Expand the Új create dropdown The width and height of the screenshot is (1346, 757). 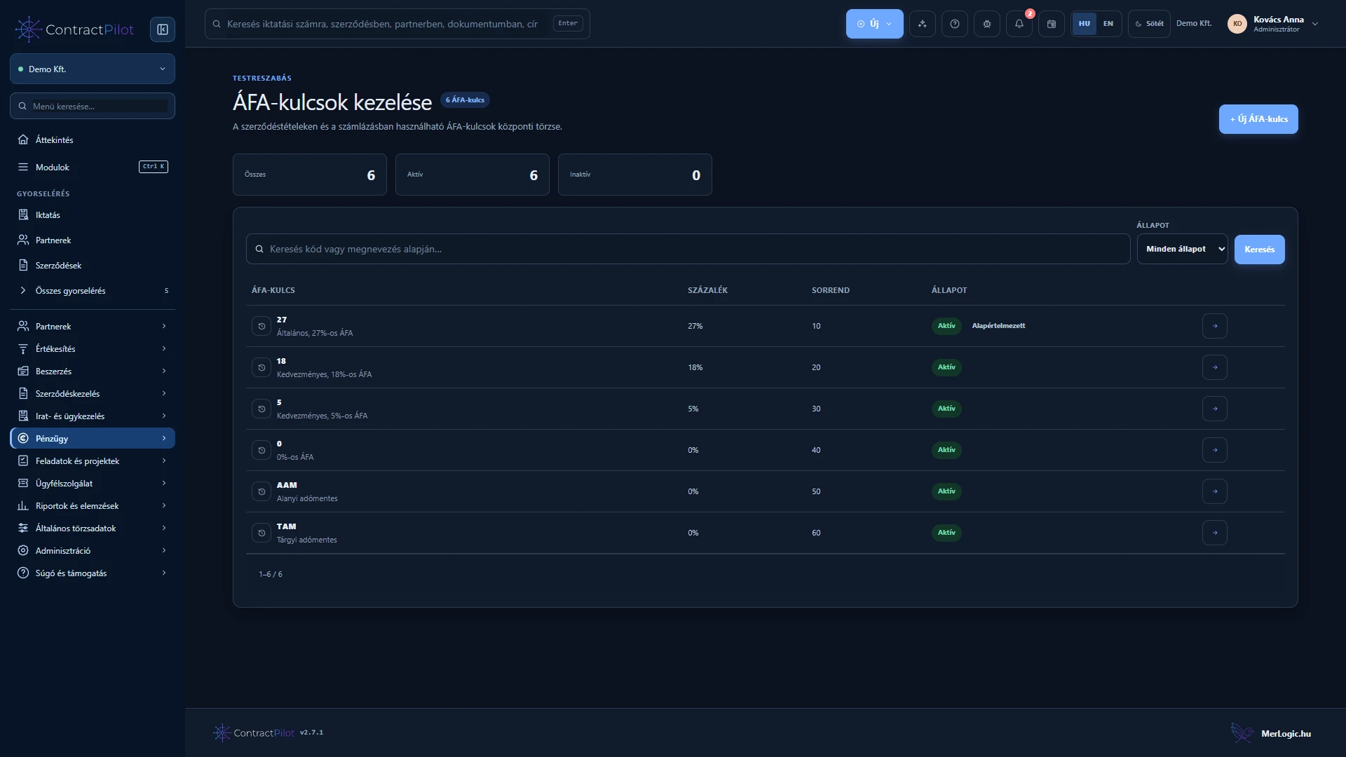point(875,24)
